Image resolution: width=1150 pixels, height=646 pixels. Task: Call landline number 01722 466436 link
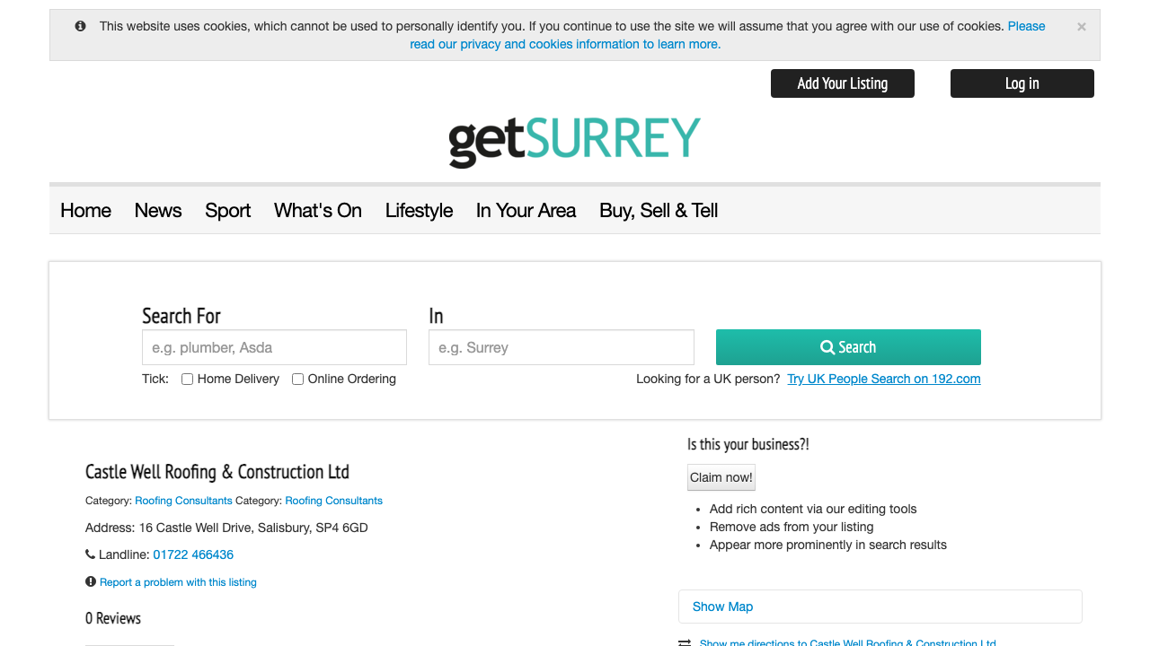pyautogui.click(x=193, y=554)
